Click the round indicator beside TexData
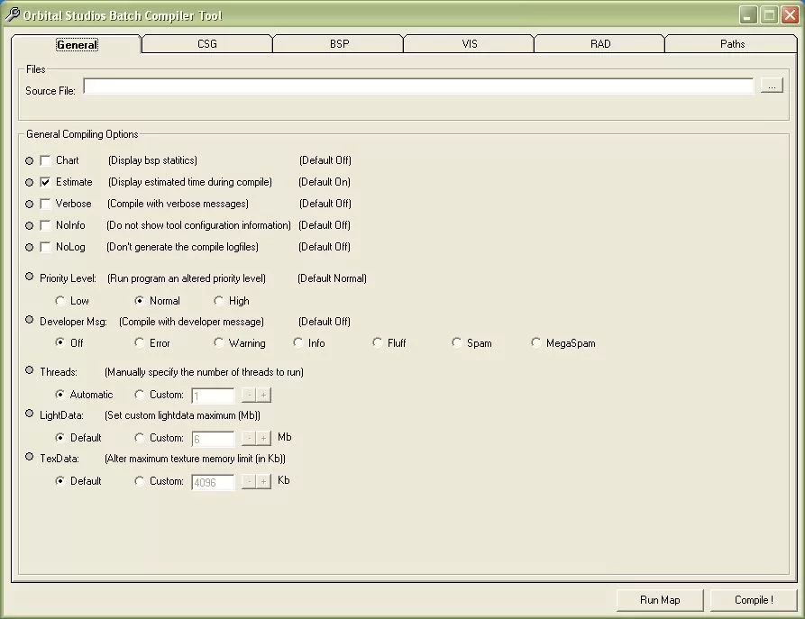Viewport: 805px width, 619px height. (x=30, y=458)
